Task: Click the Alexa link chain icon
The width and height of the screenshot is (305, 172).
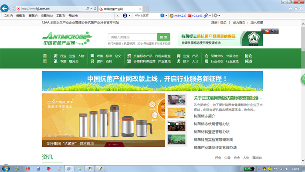Action: 206,16
